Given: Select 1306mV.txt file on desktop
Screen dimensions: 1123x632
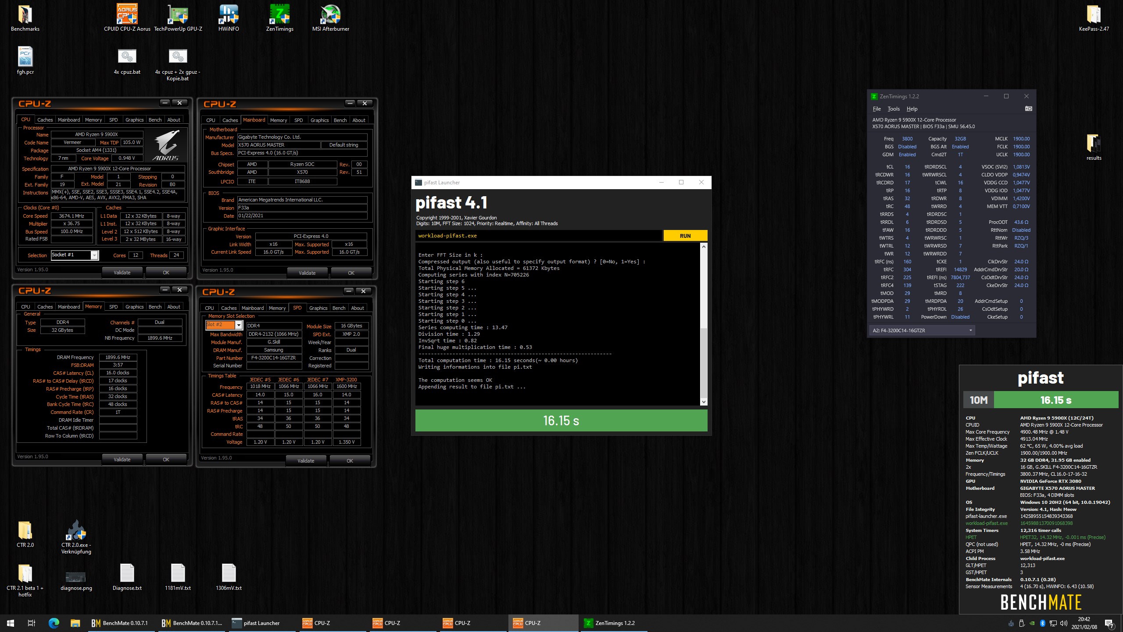Looking at the screenshot, I should point(229,577).
